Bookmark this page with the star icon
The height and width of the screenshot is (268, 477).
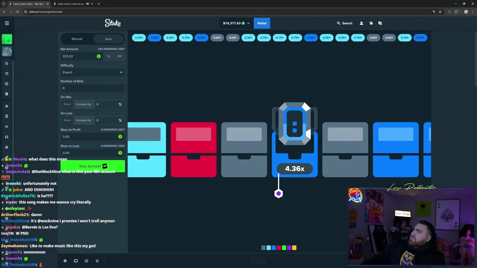click(x=440, y=12)
